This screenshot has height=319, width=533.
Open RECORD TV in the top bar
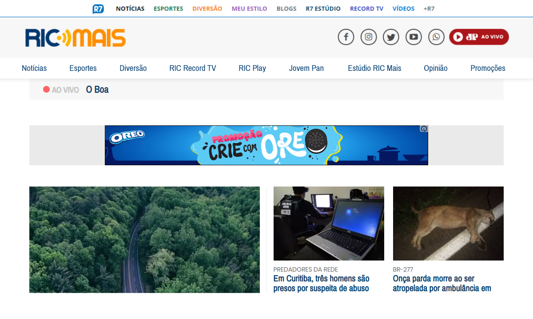[x=367, y=8]
